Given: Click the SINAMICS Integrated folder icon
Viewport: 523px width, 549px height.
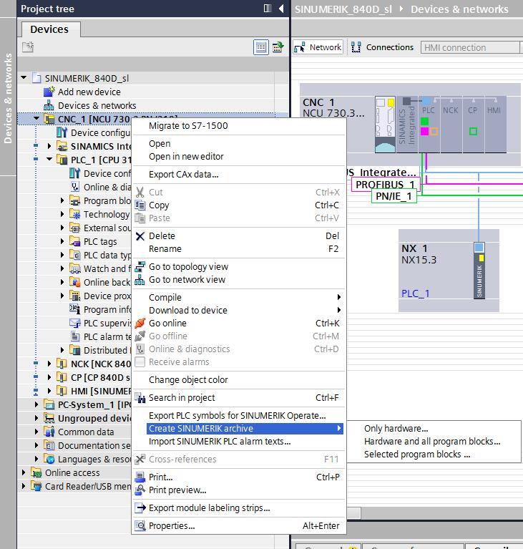Looking at the screenshot, I should [62, 146].
